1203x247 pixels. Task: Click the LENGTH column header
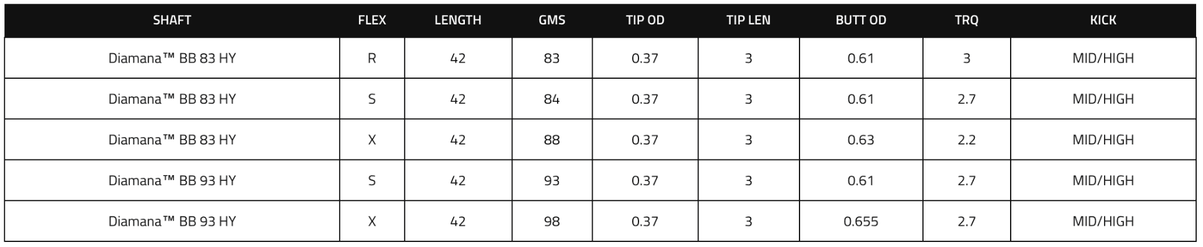pyautogui.click(x=458, y=20)
